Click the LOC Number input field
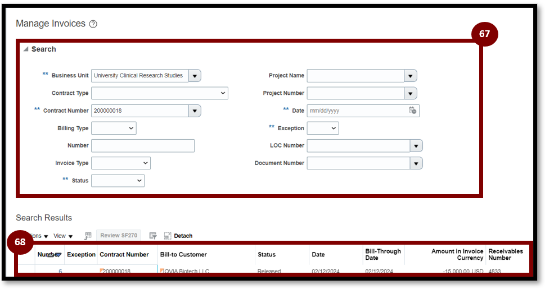545x289 pixels. [358, 146]
